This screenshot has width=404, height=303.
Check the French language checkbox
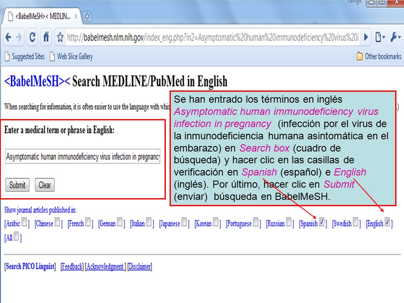pyautogui.click(x=88, y=222)
